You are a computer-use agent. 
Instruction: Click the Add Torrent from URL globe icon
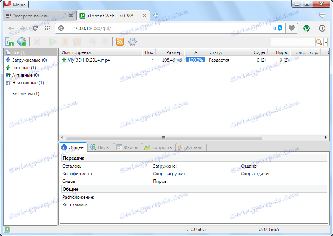pos(22,42)
